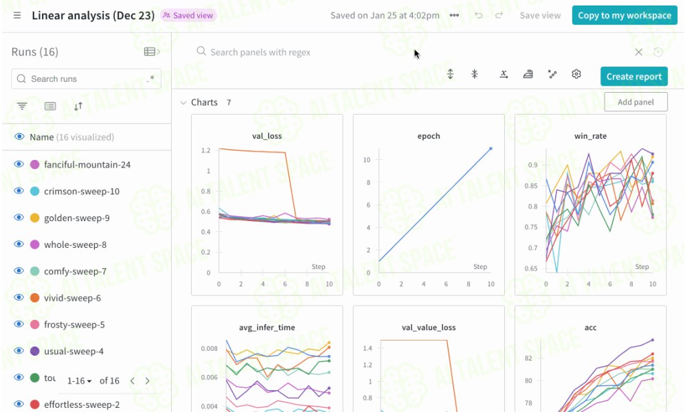Open the x-axis settings icon
This screenshot has width=687, height=412.
click(504, 74)
